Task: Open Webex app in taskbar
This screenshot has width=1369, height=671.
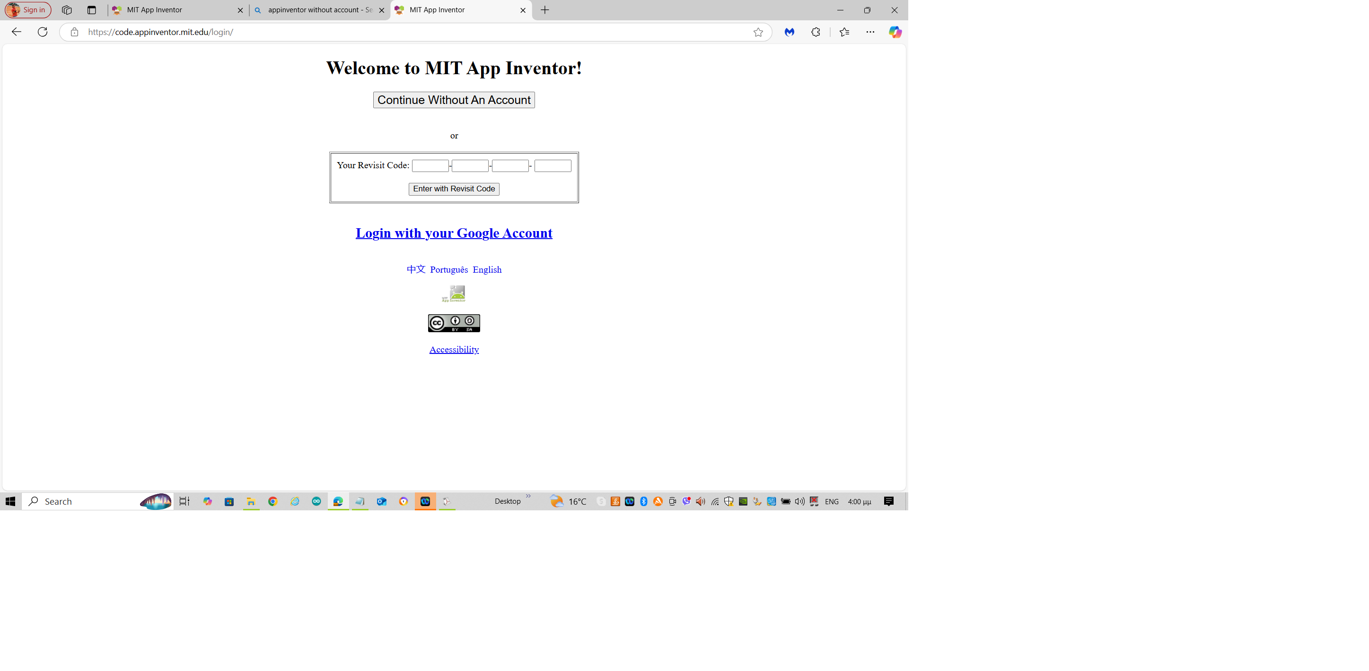Action: [425, 501]
